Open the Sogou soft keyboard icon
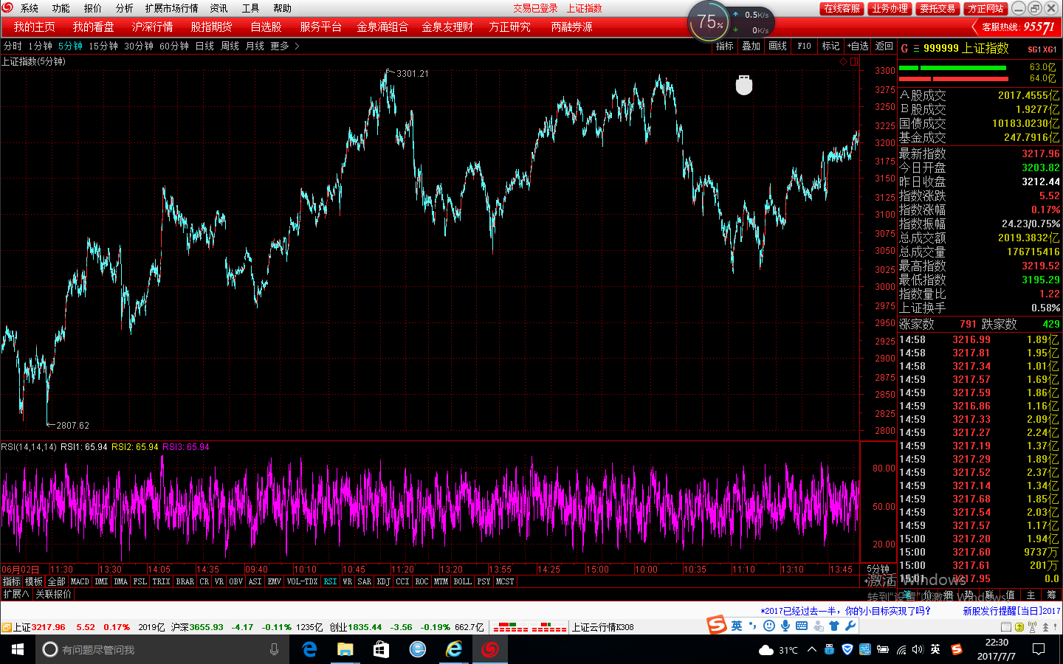The image size is (1063, 664). click(802, 626)
